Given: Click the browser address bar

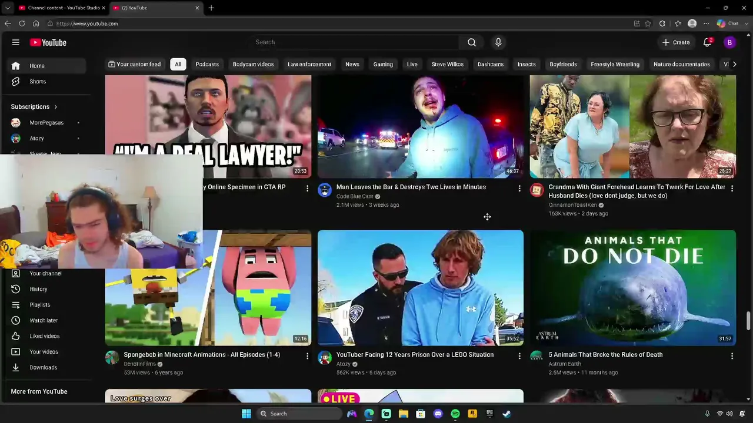Looking at the screenshot, I should pyautogui.click(x=335, y=23).
